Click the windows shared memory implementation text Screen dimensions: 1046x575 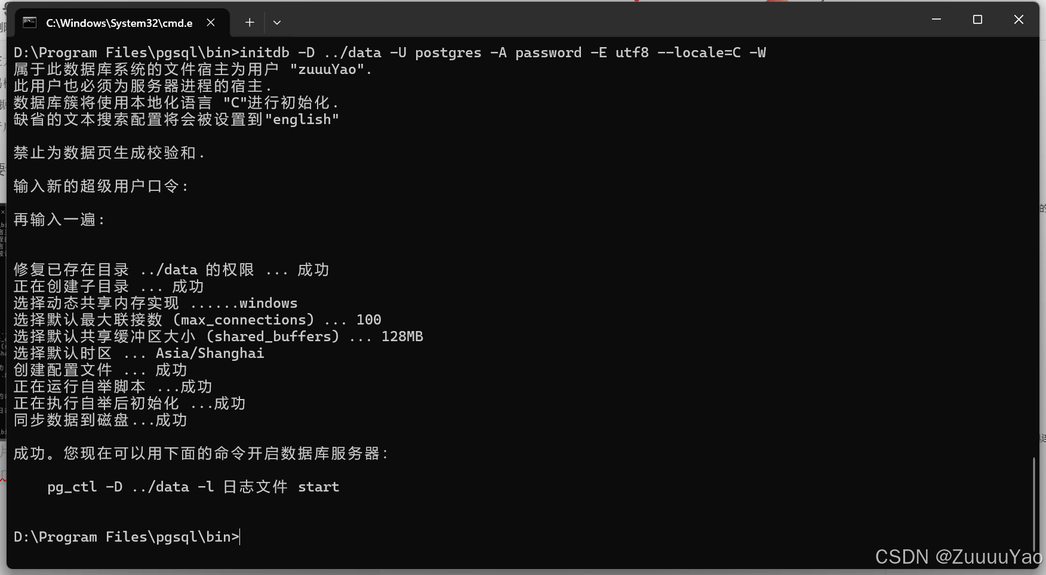point(269,303)
